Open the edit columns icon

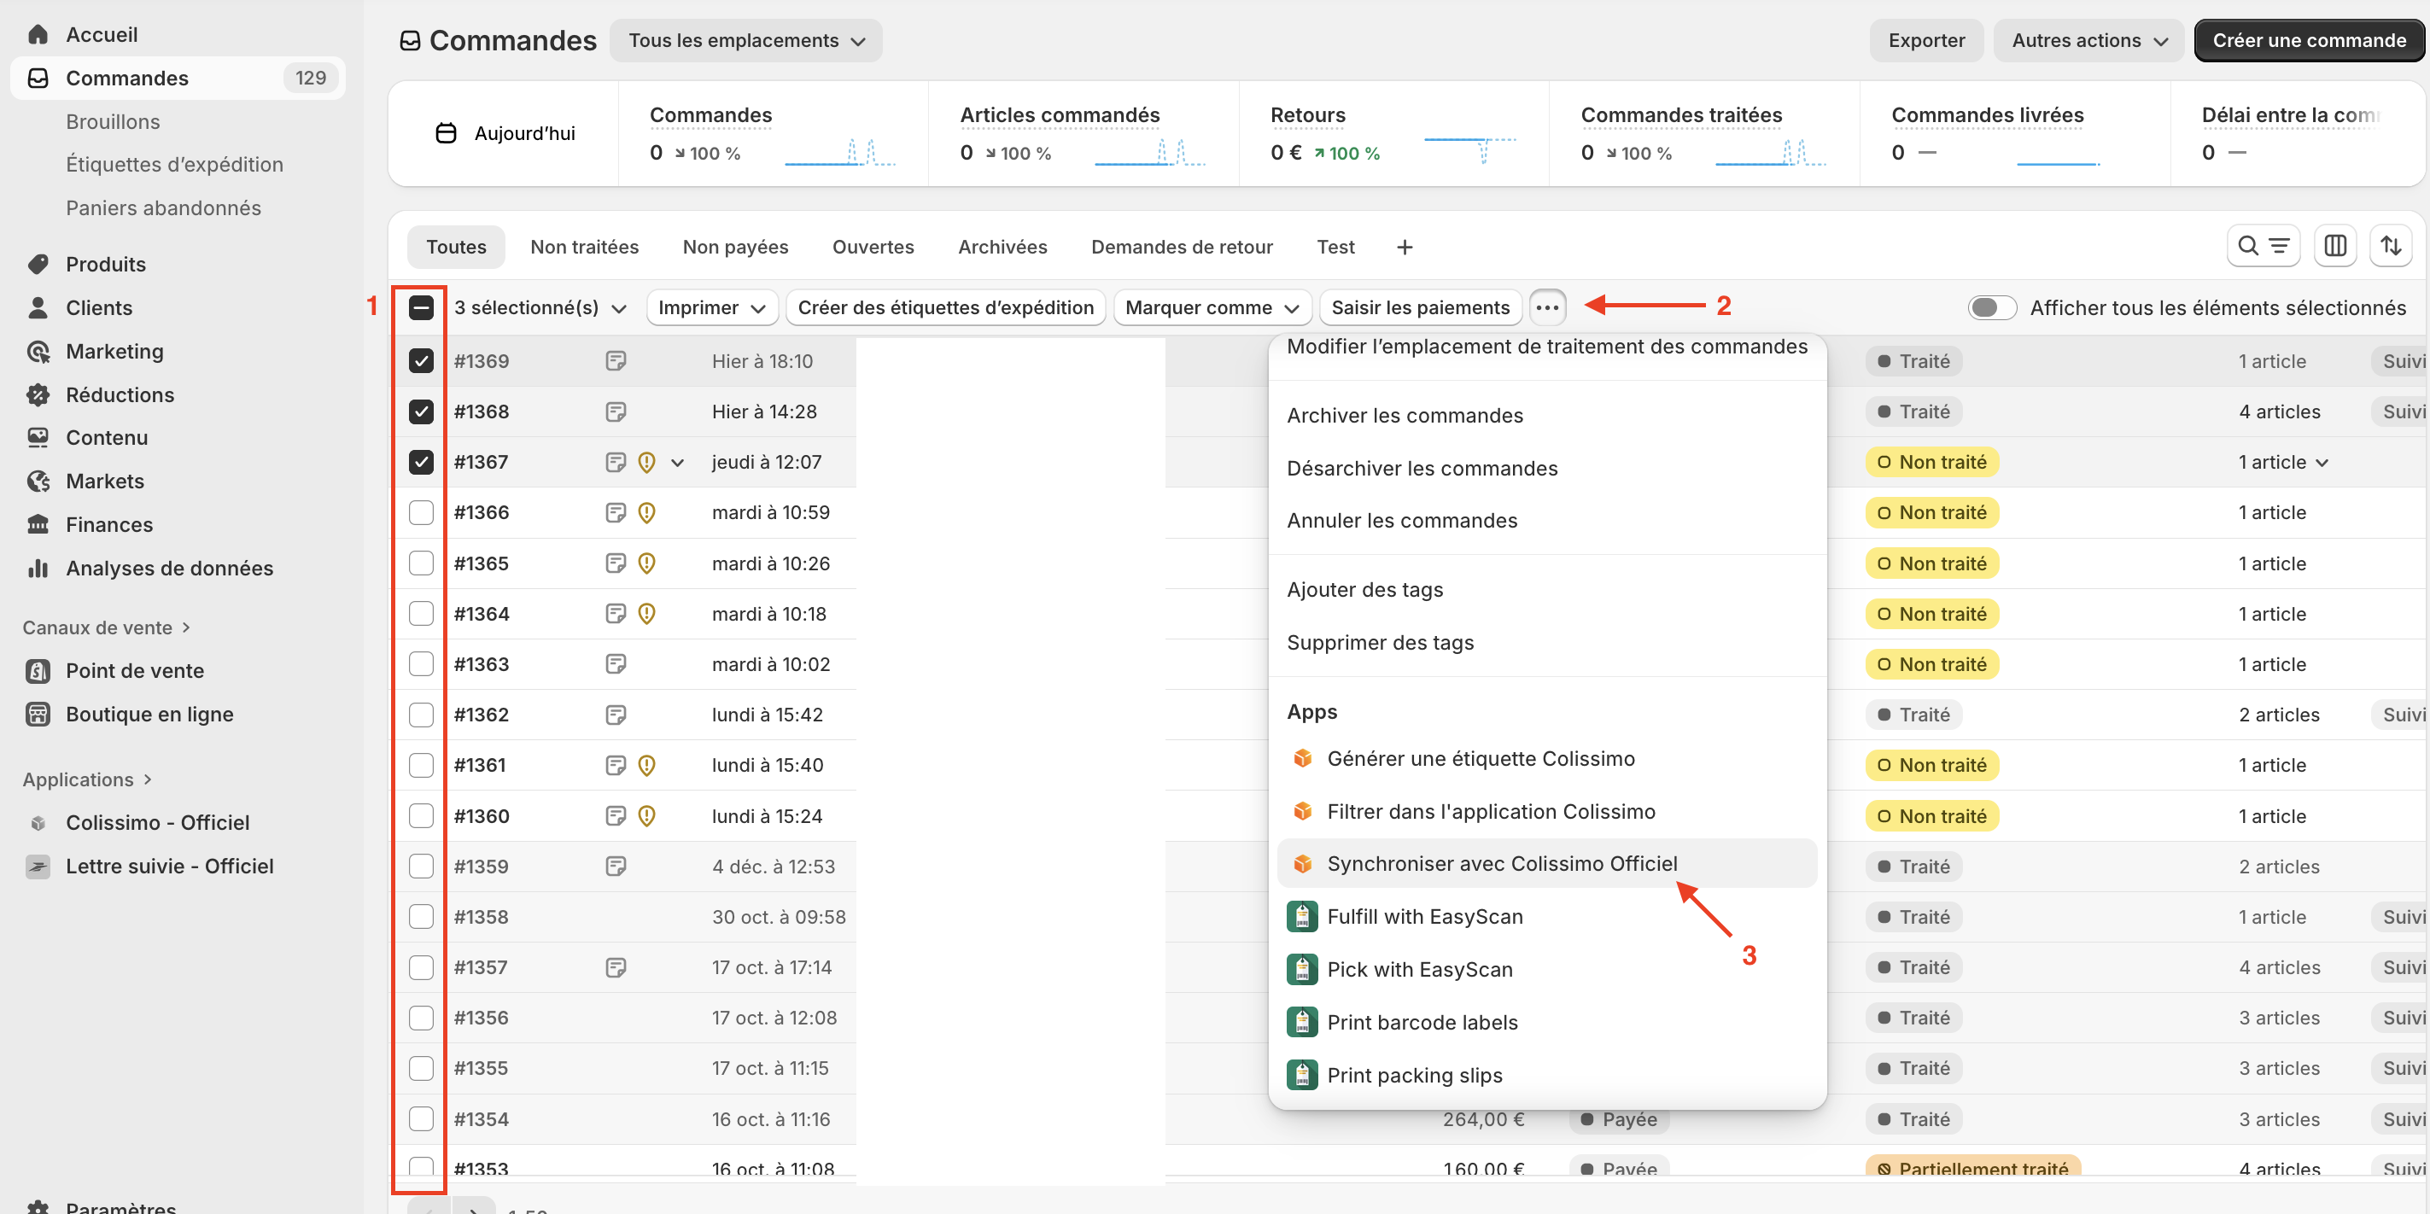pos(2334,246)
